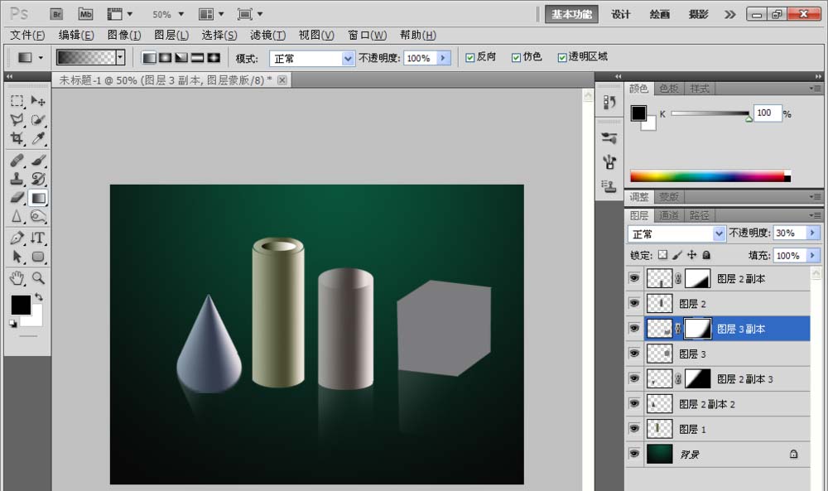Launch Mini Bridge from top bar
Viewport: 828px width, 491px height.
(x=85, y=14)
